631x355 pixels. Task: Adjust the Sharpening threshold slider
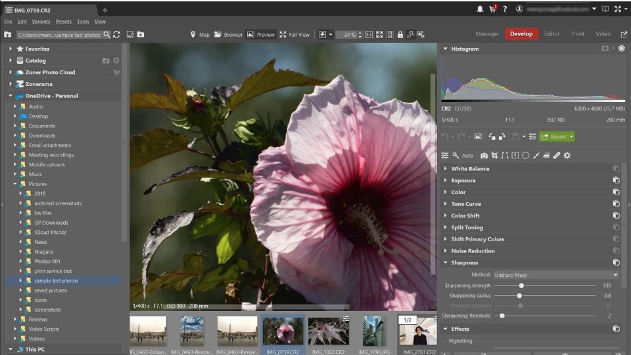pyautogui.click(x=502, y=316)
